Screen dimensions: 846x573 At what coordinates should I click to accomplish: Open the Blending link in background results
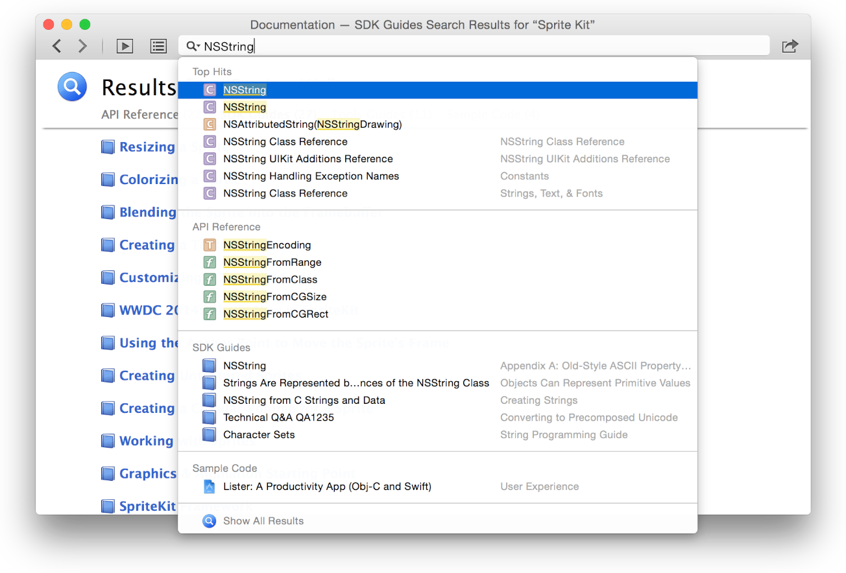pos(148,212)
